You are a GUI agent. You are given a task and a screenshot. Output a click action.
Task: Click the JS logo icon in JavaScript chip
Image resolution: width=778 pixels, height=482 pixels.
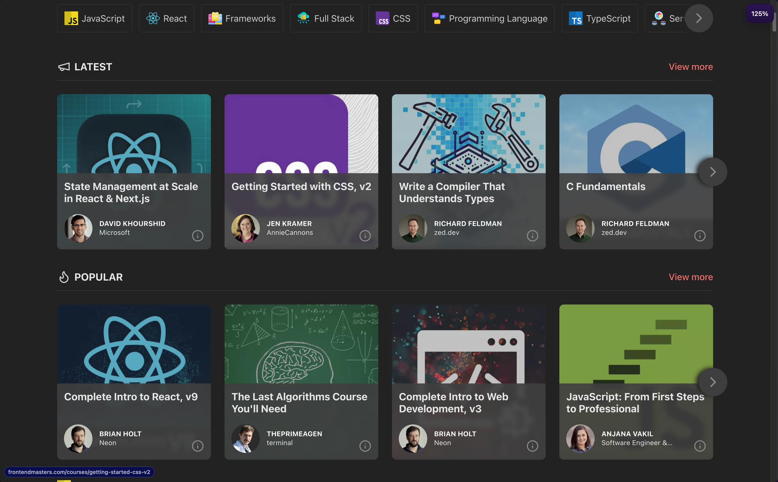[x=71, y=18]
